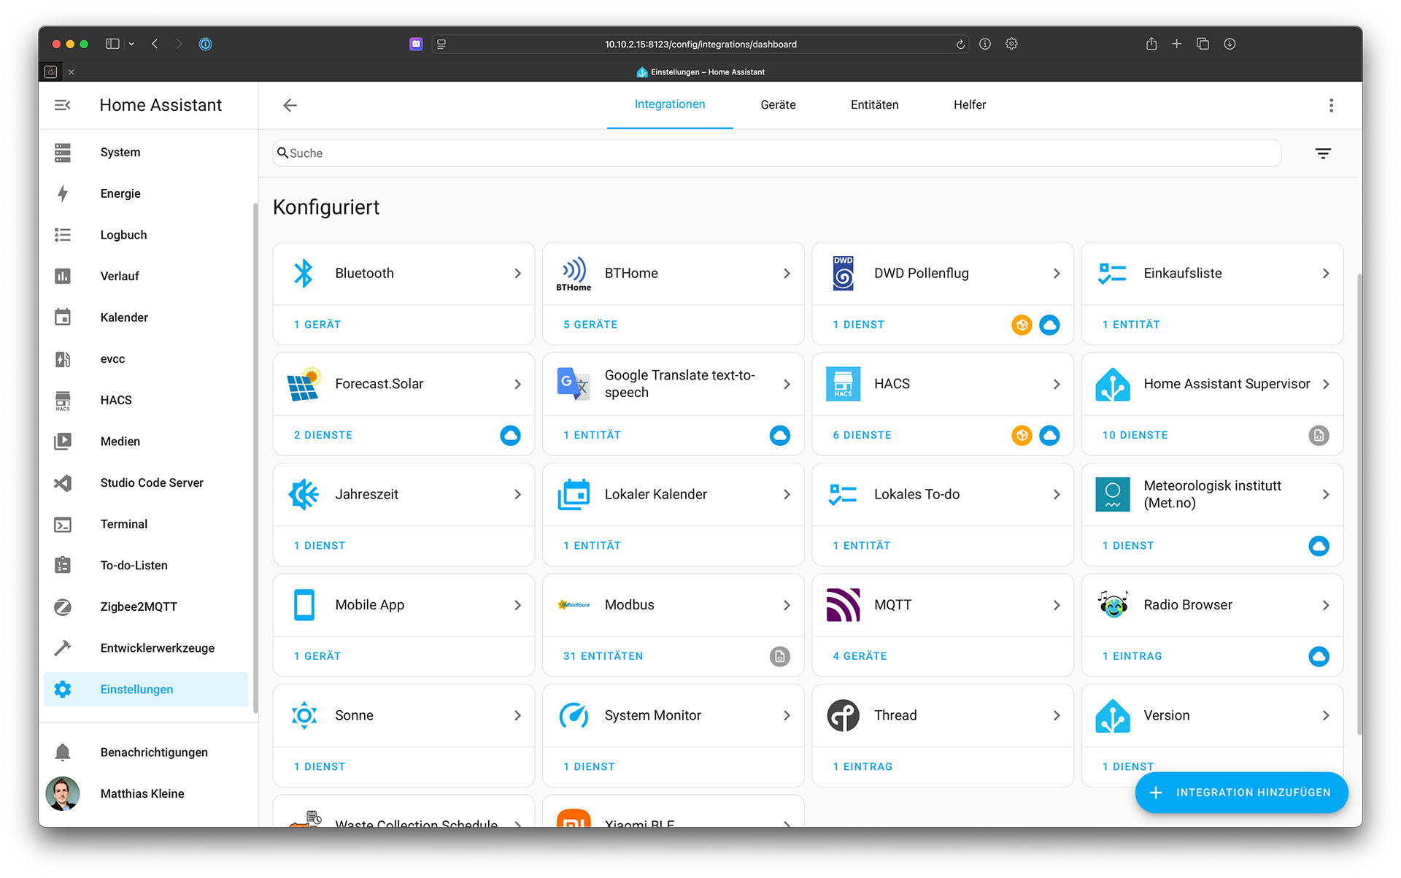The image size is (1401, 878).
Task: Select Einstellungen gear in sidebar
Action: 63,690
